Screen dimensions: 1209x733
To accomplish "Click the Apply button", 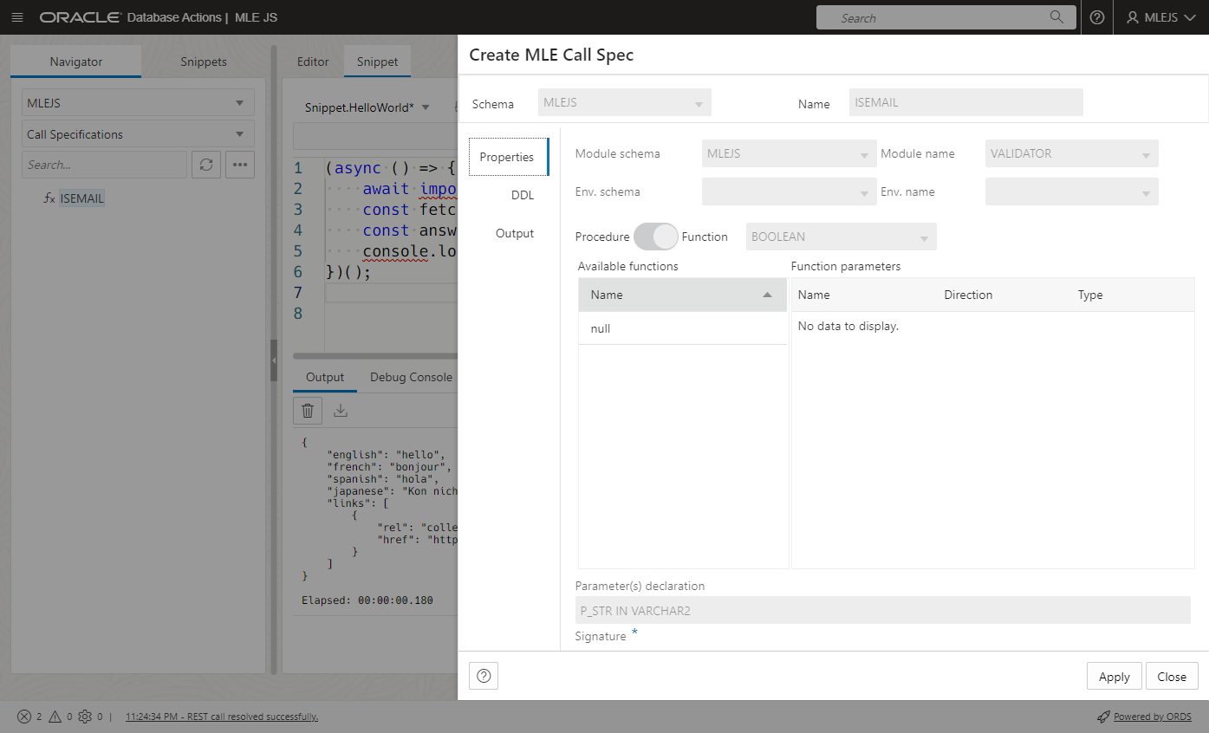I will pos(1114,677).
